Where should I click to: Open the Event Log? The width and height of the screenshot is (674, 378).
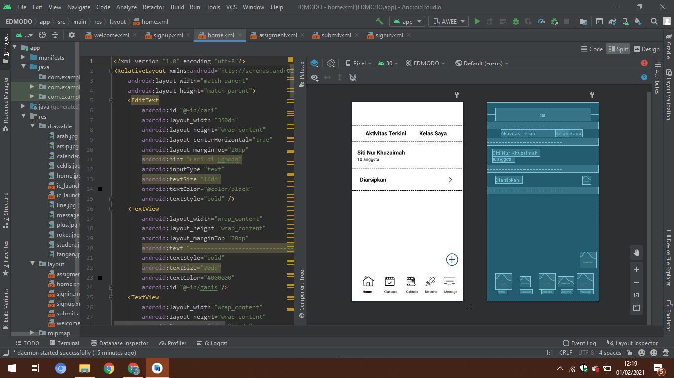click(579, 343)
